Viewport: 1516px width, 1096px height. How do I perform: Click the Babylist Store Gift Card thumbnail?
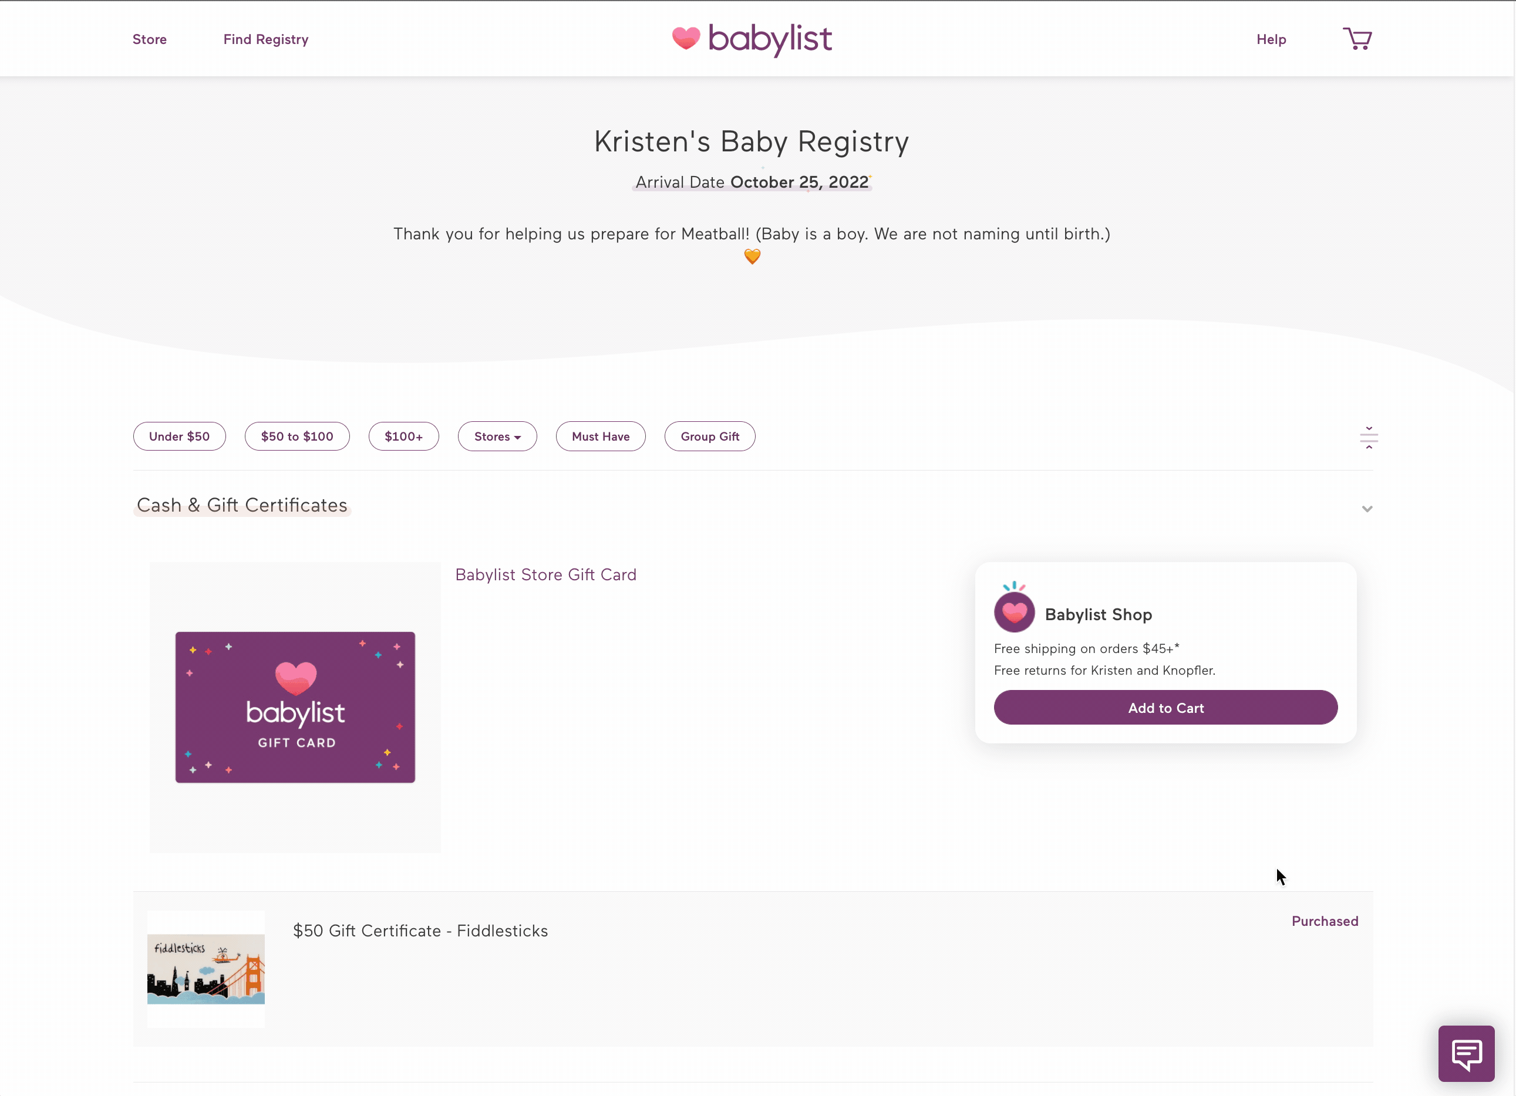[295, 707]
